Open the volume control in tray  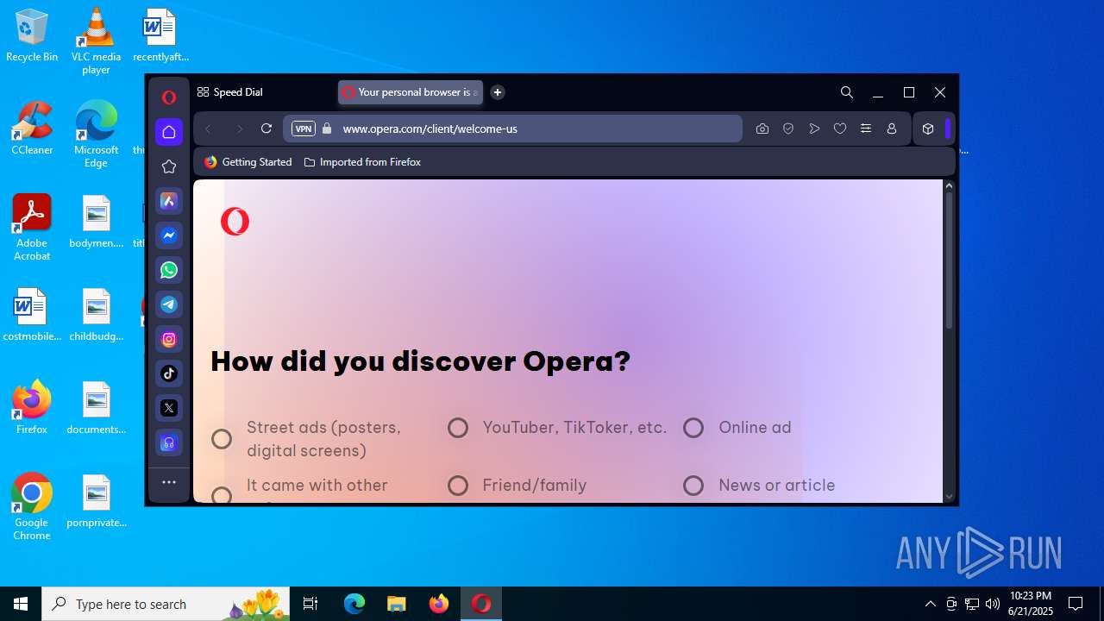pyautogui.click(x=993, y=604)
